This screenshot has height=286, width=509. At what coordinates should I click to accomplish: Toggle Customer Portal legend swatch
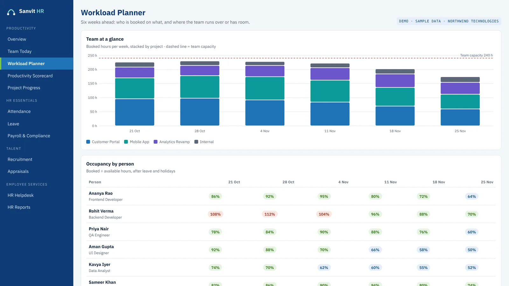click(x=88, y=142)
